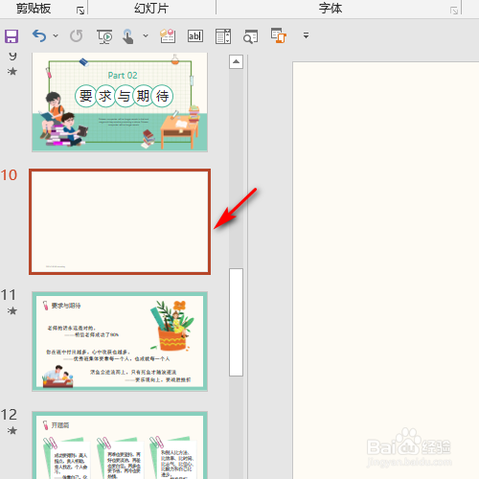Select slide 12 开篇篇 thumbnail
The height and width of the screenshot is (479, 479).
click(120, 445)
